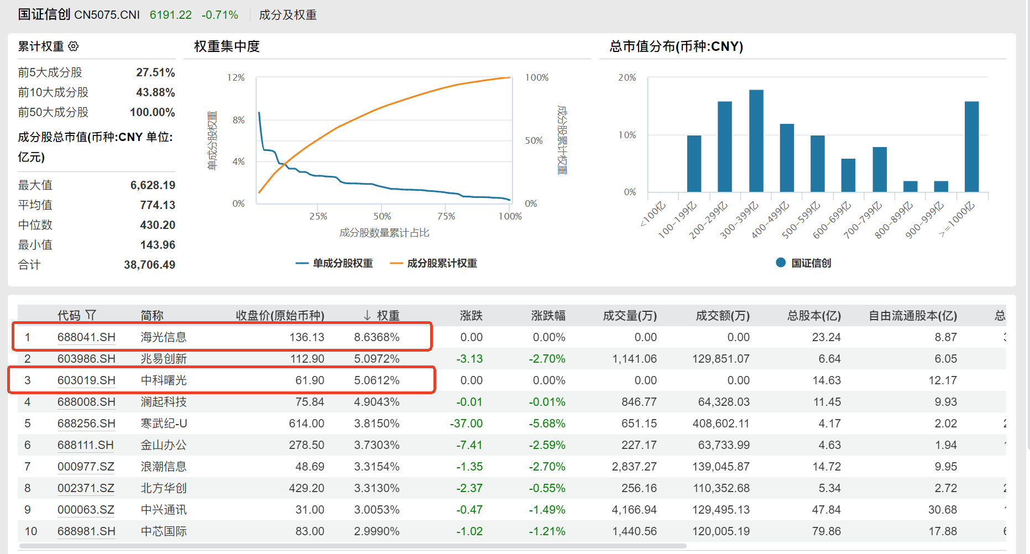1030x554 pixels.
Task: Click the filter icon next to 代码 header
Action: coord(91,315)
